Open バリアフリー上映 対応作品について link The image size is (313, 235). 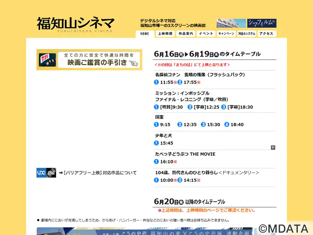(x=98, y=173)
